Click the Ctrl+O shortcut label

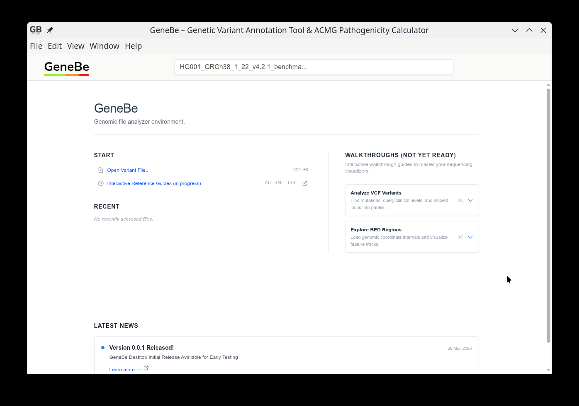pyautogui.click(x=301, y=170)
